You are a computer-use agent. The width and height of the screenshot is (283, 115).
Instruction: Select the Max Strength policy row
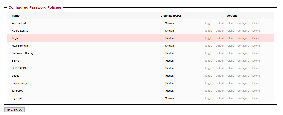tap(20, 46)
